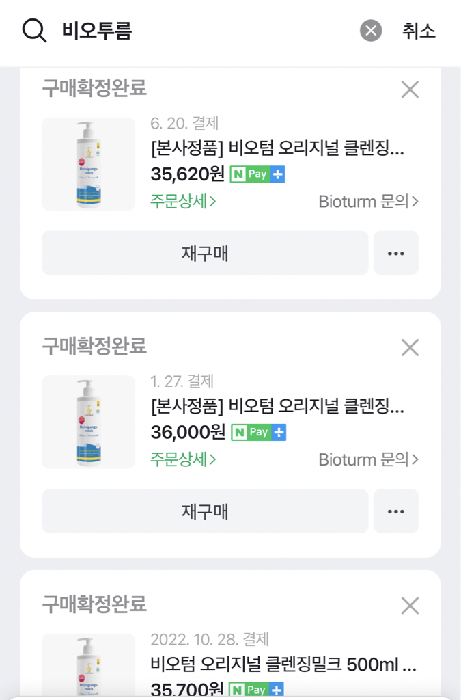Tap the search magnifier icon

click(x=34, y=31)
